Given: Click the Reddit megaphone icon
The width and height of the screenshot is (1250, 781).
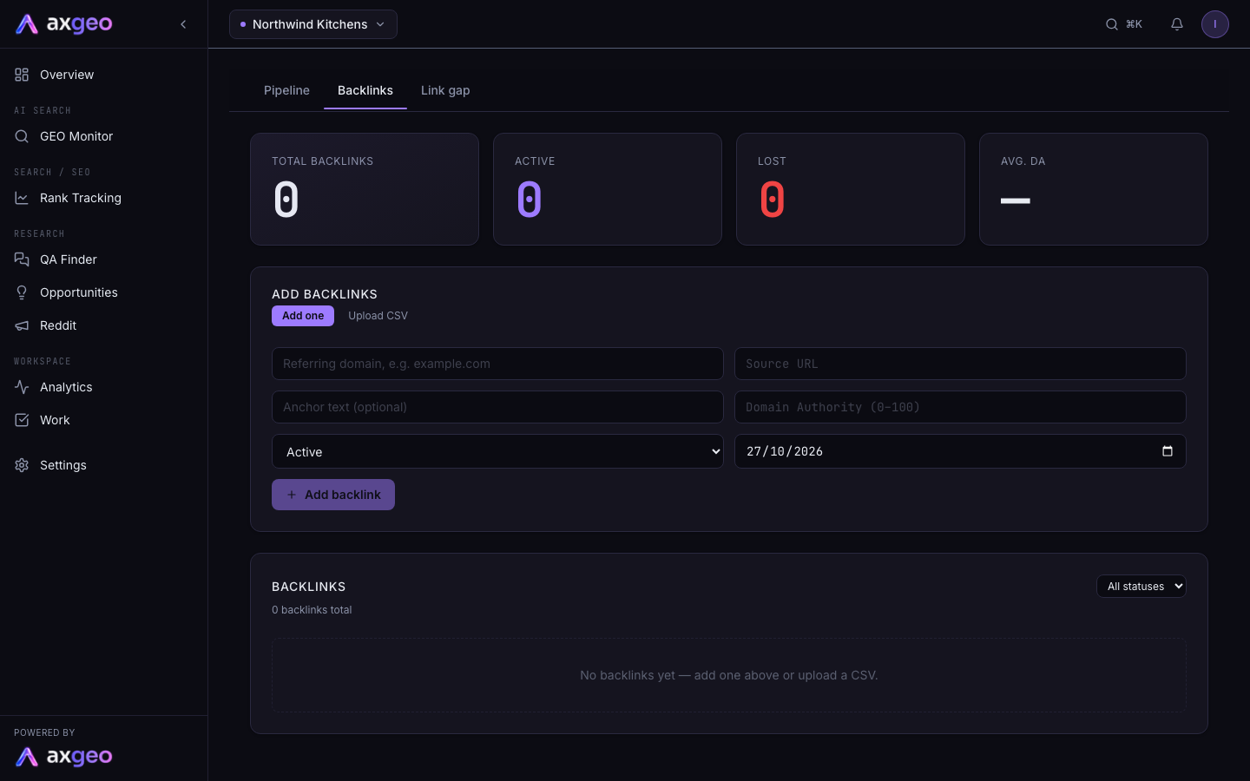Looking at the screenshot, I should coord(22,325).
